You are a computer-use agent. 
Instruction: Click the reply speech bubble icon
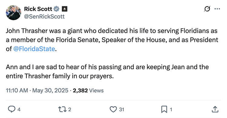pyautogui.click(x=12, y=109)
